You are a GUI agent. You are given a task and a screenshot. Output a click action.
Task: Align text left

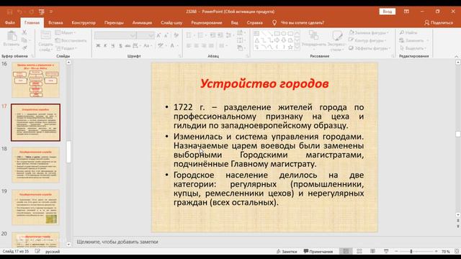[x=189, y=45]
